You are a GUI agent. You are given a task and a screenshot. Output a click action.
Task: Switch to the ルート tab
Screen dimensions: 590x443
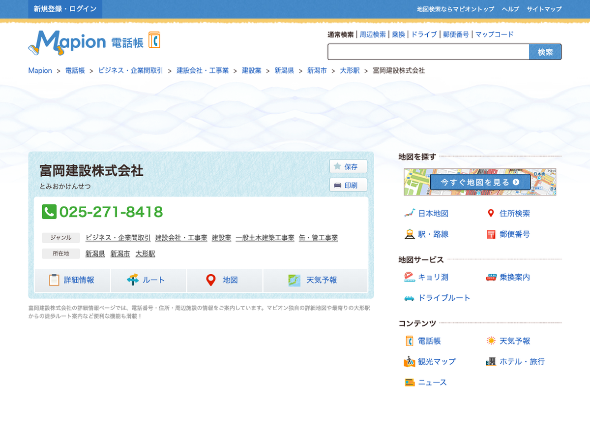(148, 280)
